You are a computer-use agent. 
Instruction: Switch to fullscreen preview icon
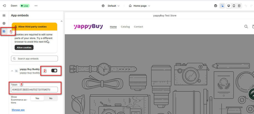coord(239,6)
